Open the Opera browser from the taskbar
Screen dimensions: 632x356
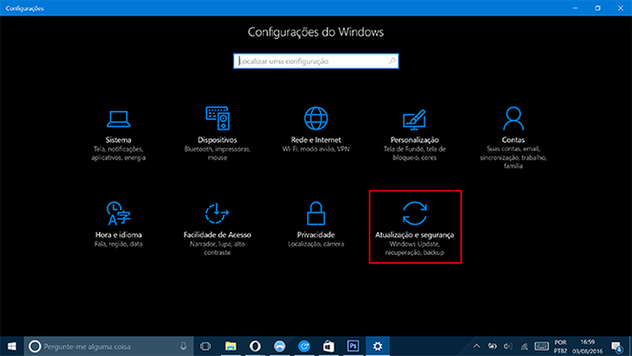pos(255,346)
